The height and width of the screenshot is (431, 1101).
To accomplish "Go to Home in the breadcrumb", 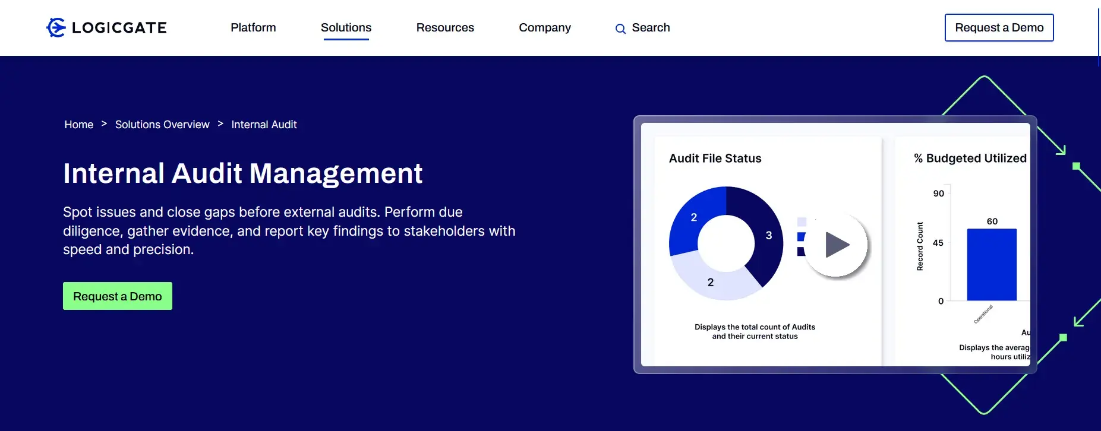I will [79, 125].
